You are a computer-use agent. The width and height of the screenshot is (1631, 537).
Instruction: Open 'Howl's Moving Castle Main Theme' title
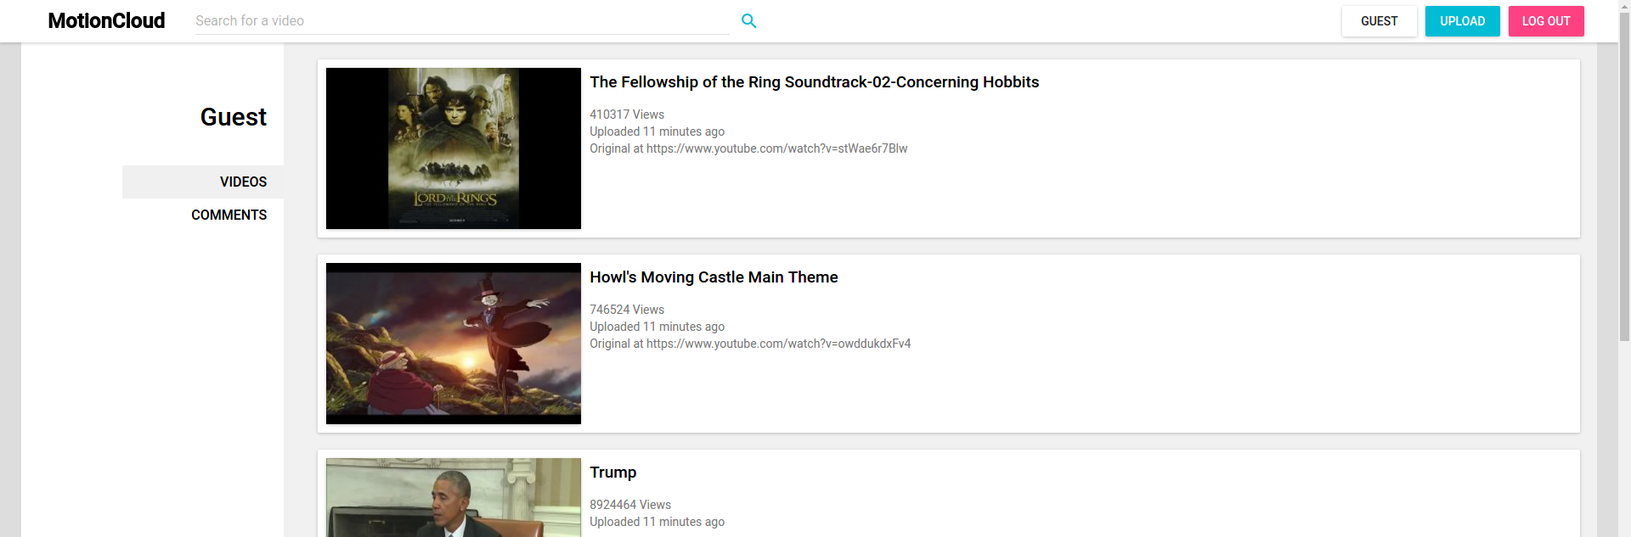tap(714, 277)
